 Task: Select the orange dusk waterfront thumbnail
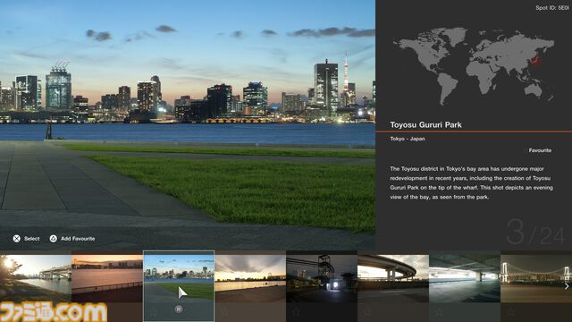pos(107,278)
